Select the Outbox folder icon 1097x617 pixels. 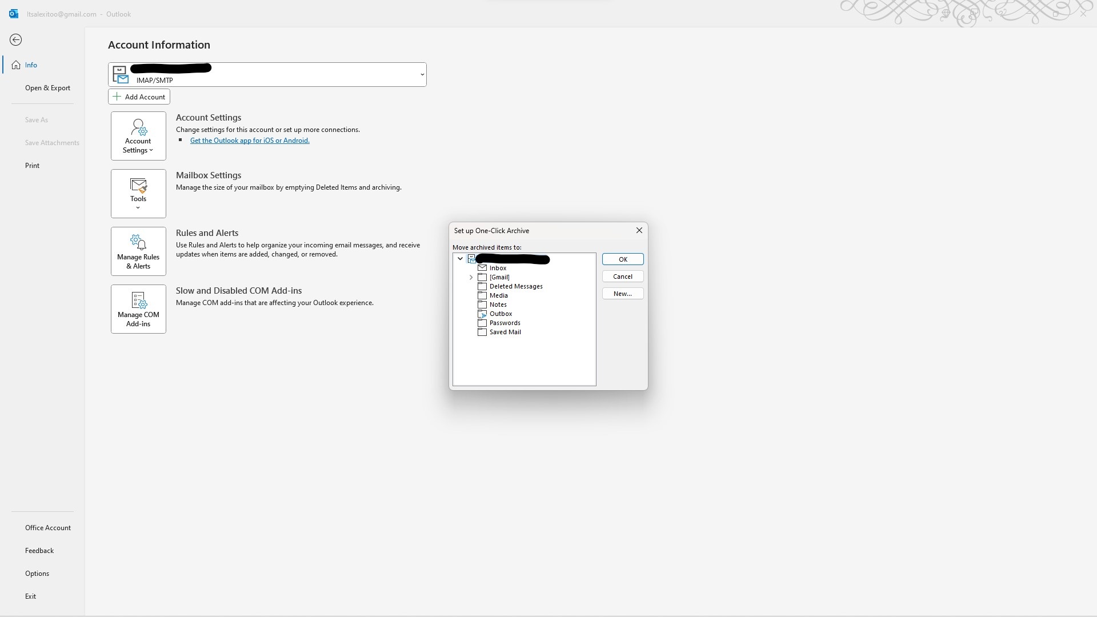click(x=482, y=314)
